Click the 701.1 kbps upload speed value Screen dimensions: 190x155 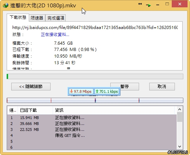tap(109, 91)
